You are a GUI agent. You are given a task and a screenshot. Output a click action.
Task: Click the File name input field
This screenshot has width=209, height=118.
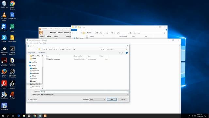84,92
